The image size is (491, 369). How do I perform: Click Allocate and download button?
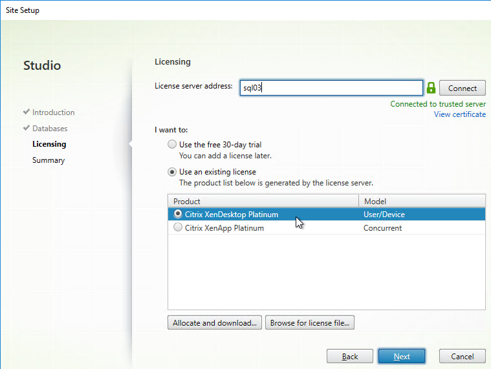click(215, 322)
